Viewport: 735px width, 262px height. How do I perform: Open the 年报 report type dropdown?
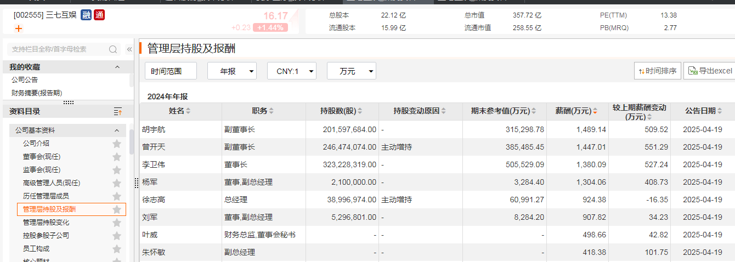231,71
